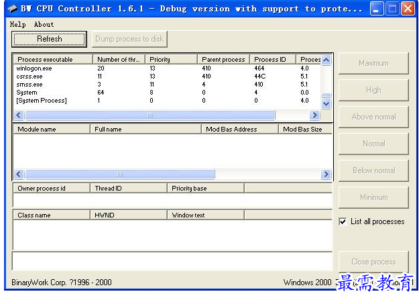
Task: Click the Above normal priority button
Action: pyautogui.click(x=373, y=117)
